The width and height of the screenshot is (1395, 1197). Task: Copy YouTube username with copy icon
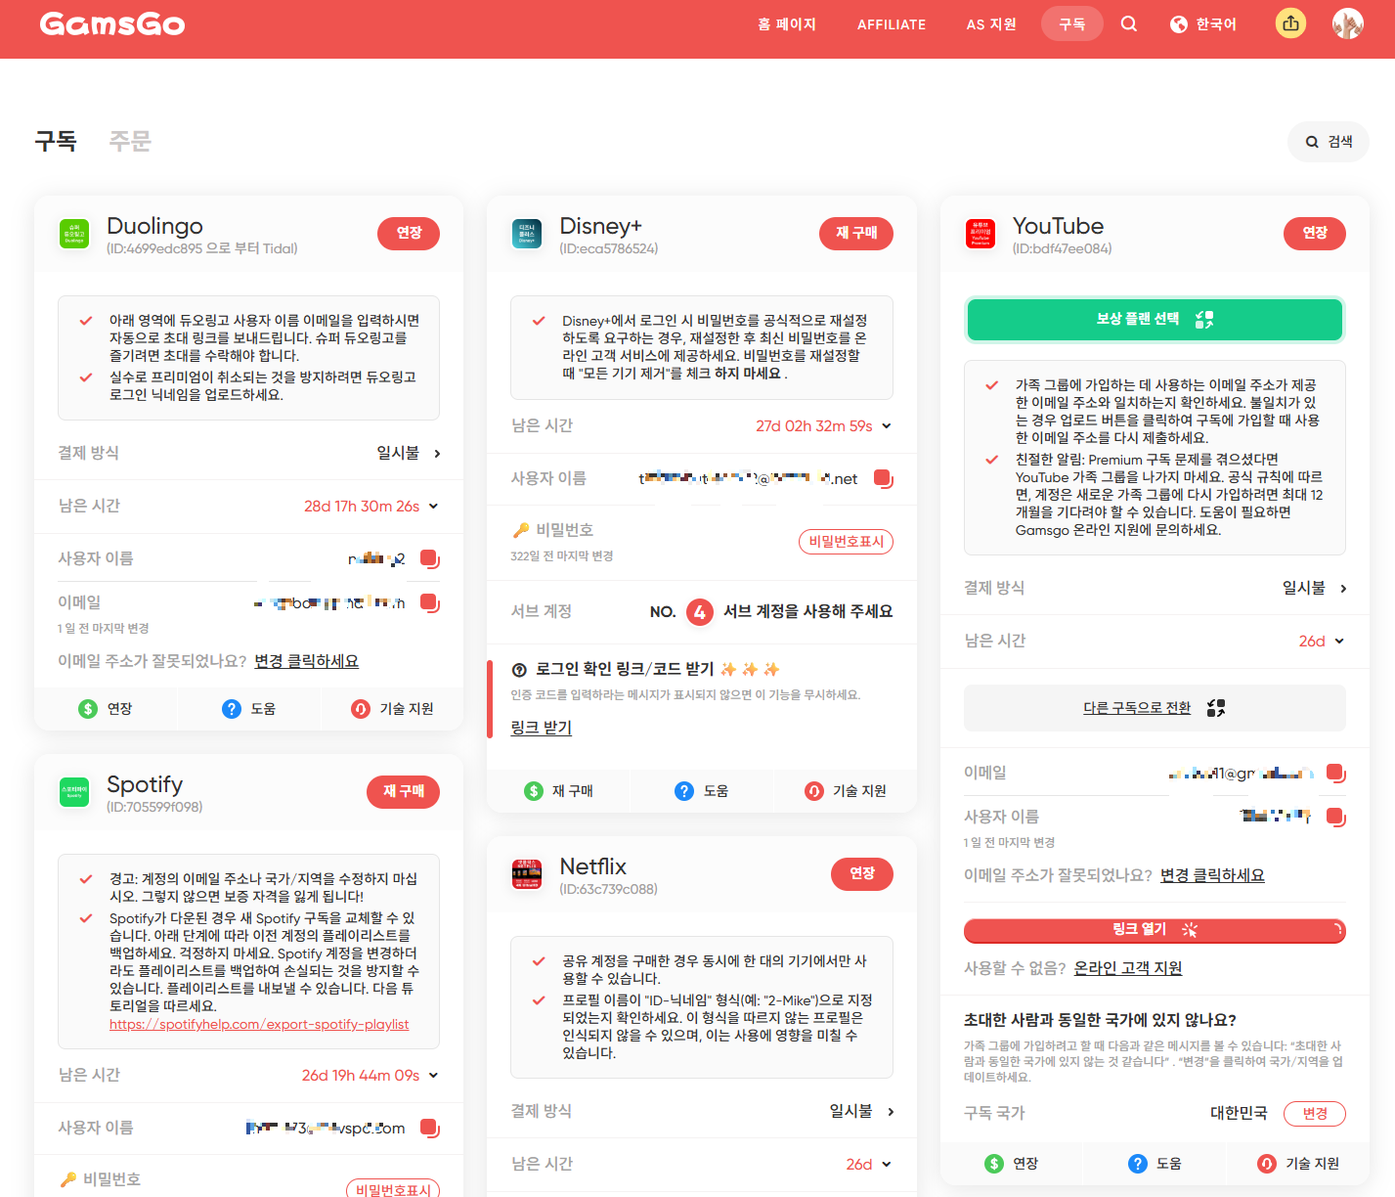pos(1335,817)
